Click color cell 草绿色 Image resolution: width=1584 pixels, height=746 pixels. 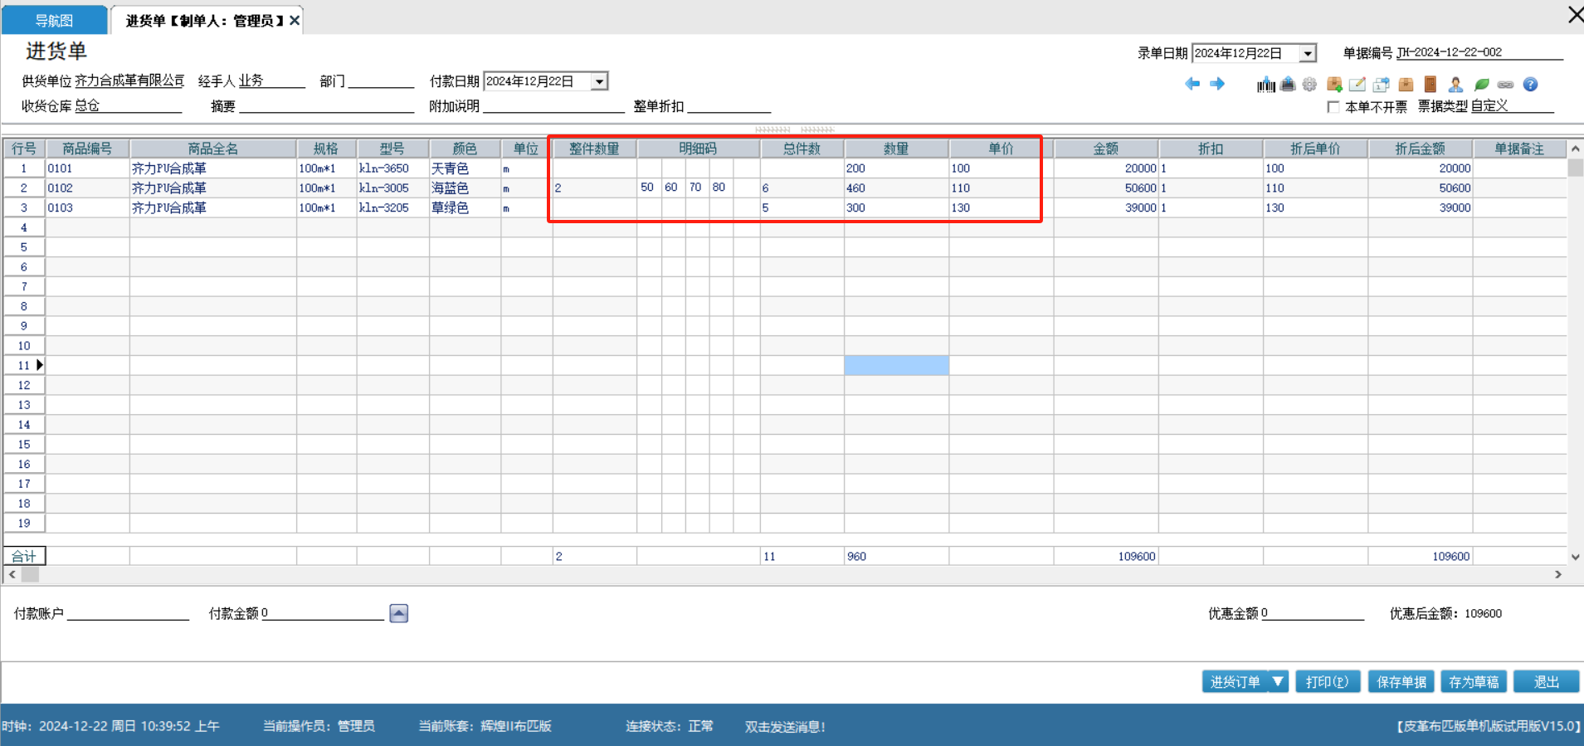(465, 208)
